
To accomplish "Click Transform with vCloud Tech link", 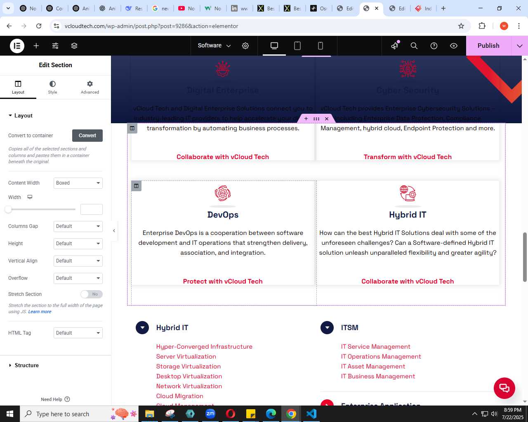I will [408, 157].
